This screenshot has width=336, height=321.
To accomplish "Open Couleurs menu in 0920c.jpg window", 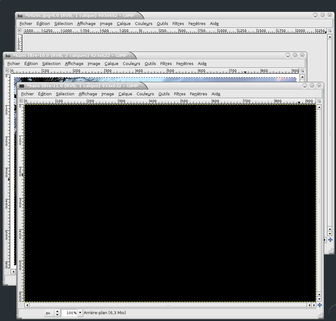I will [143, 23].
